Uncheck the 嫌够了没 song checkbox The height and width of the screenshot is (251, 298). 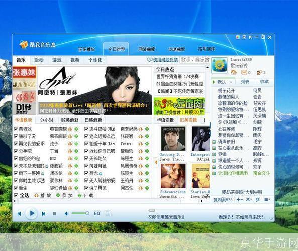(x=16, y=137)
